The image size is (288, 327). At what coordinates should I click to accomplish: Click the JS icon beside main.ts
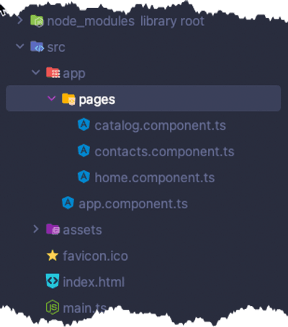click(53, 307)
